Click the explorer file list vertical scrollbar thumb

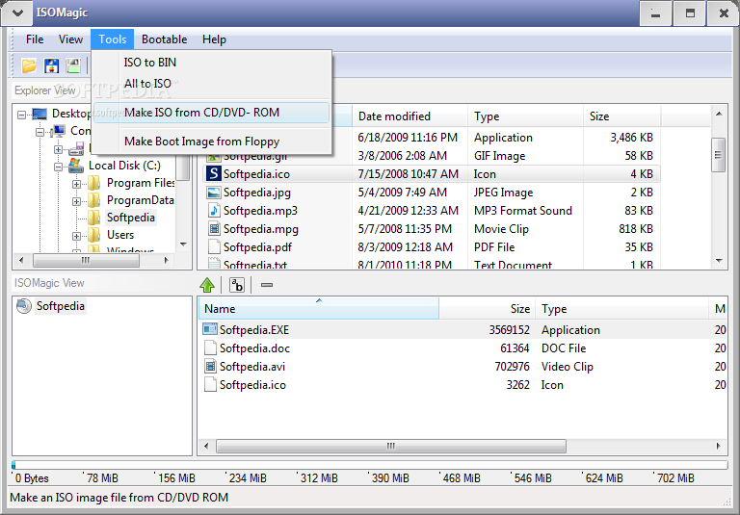(718, 155)
